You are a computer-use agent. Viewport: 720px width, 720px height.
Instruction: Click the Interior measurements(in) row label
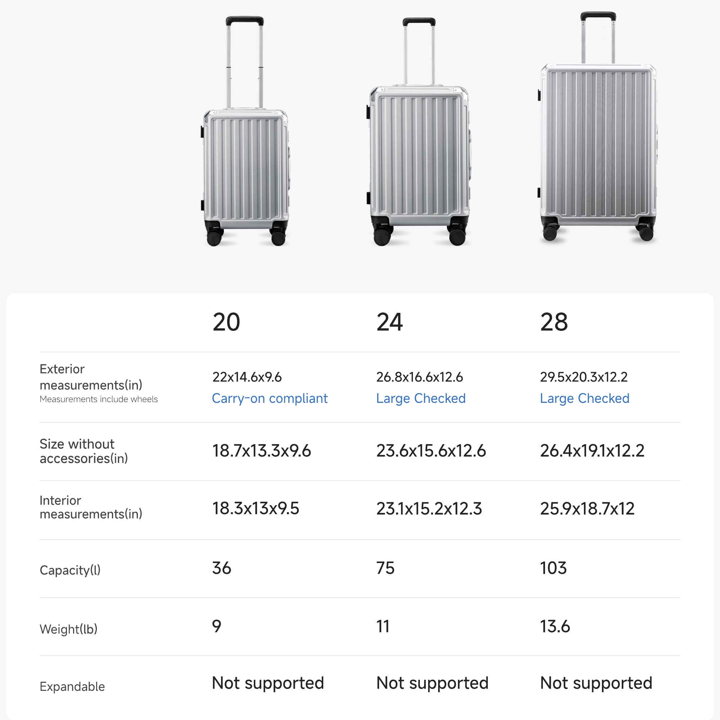click(91, 507)
